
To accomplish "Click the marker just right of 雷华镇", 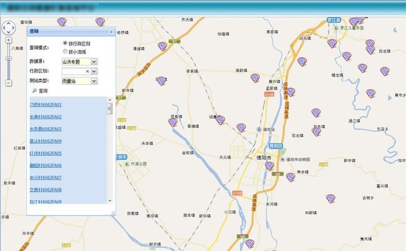I will (x=62, y=22).
